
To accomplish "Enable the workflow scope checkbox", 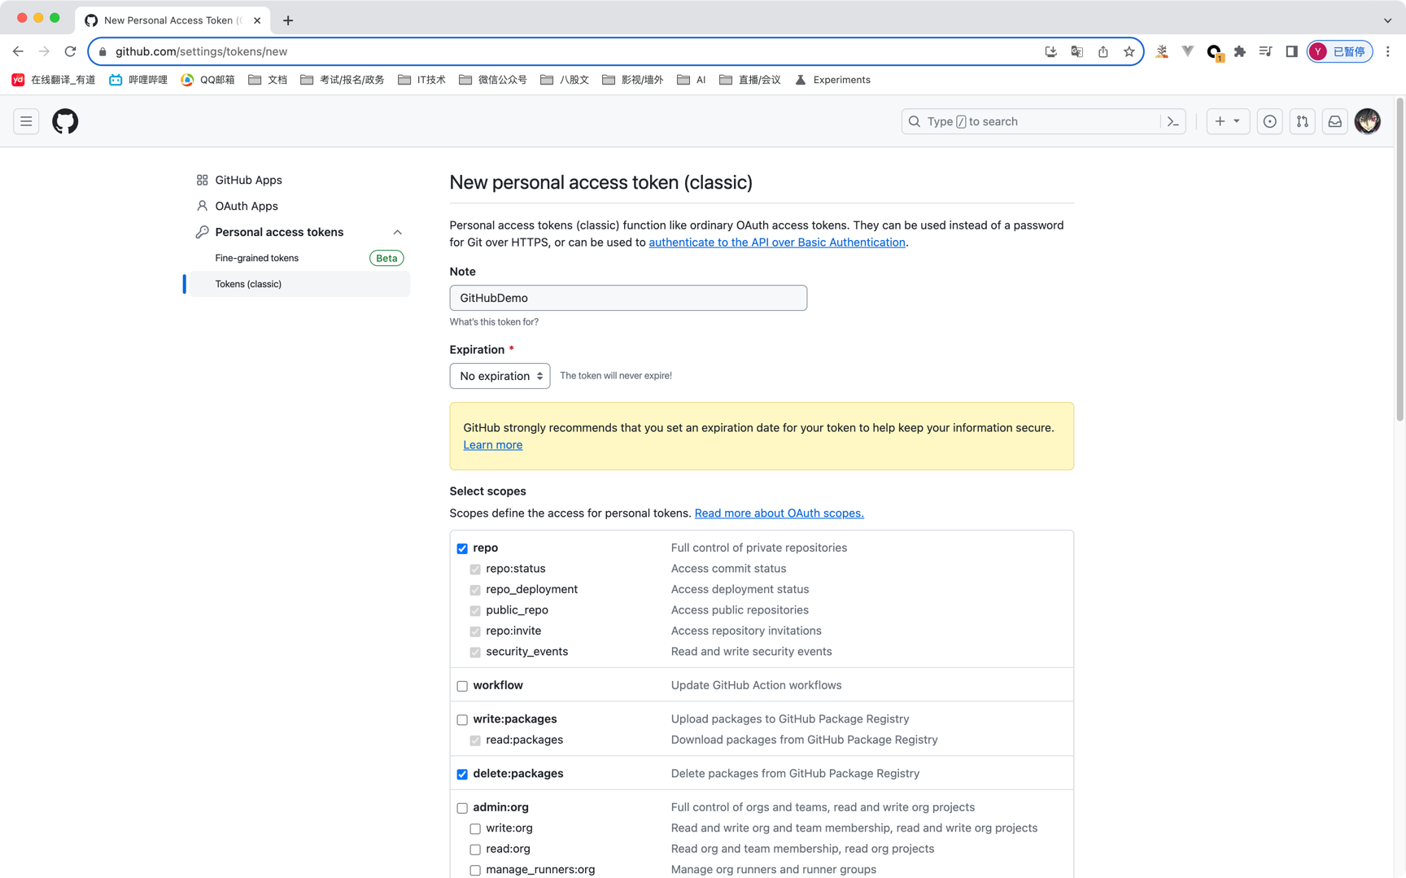I will point(462,686).
